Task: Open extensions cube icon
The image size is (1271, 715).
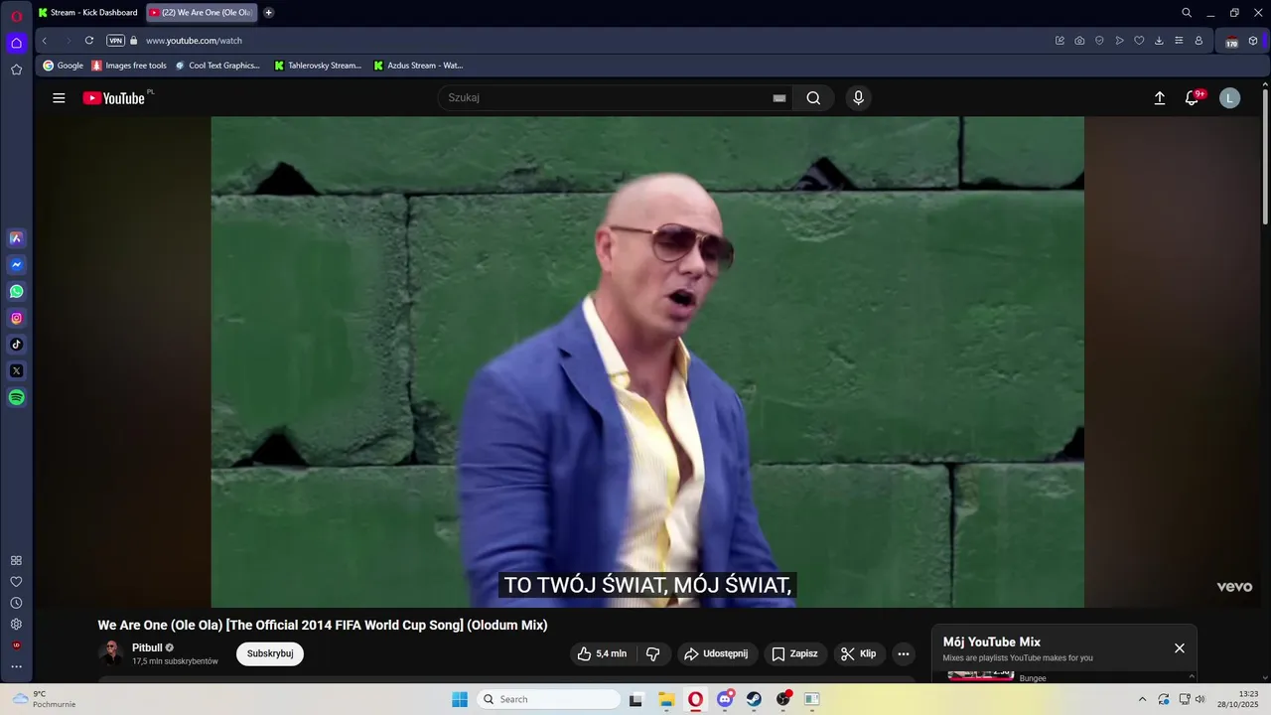Action: point(1253,41)
